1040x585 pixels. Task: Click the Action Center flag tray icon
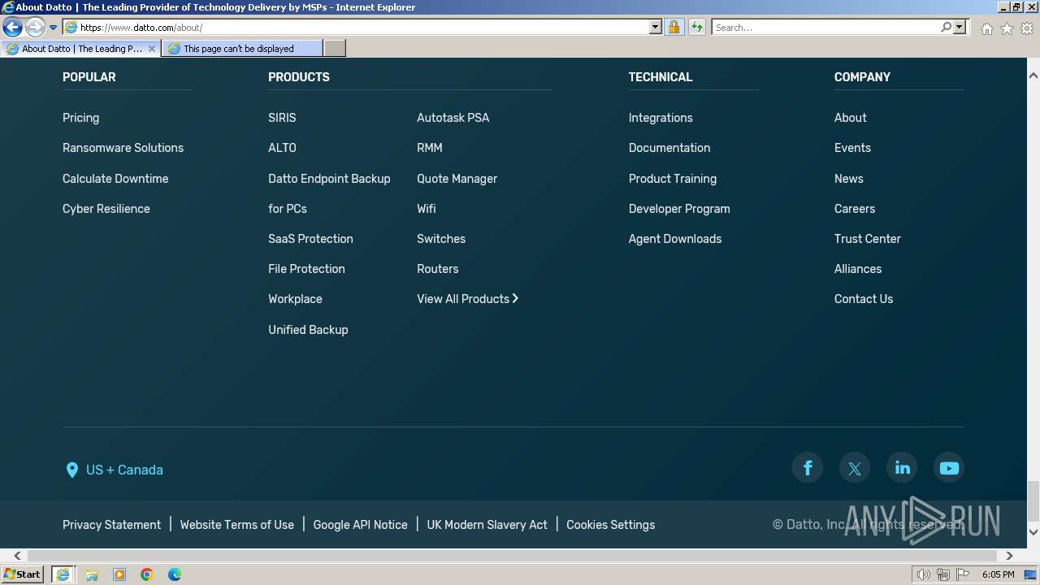coord(963,574)
